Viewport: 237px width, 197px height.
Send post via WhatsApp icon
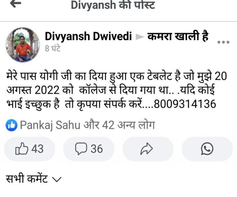[207, 149]
